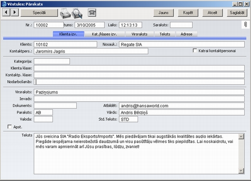The height and width of the screenshot is (181, 251).
Task: Edit date field 3/10/2005
Action: tap(90, 25)
